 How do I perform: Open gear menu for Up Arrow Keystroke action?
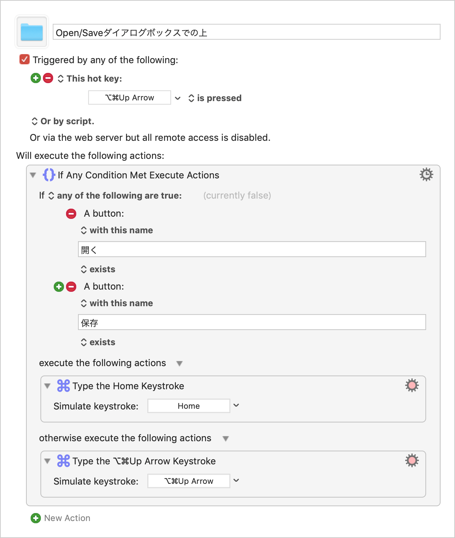point(412,461)
